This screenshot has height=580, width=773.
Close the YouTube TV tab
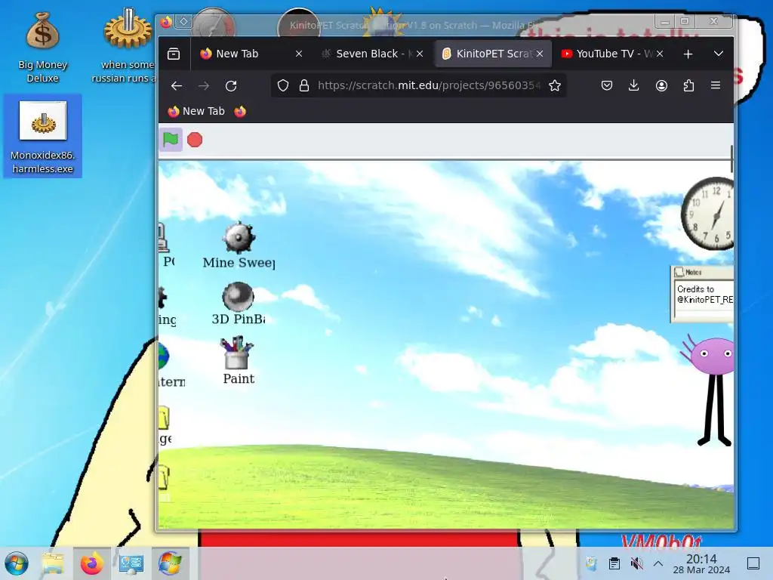pos(660,54)
